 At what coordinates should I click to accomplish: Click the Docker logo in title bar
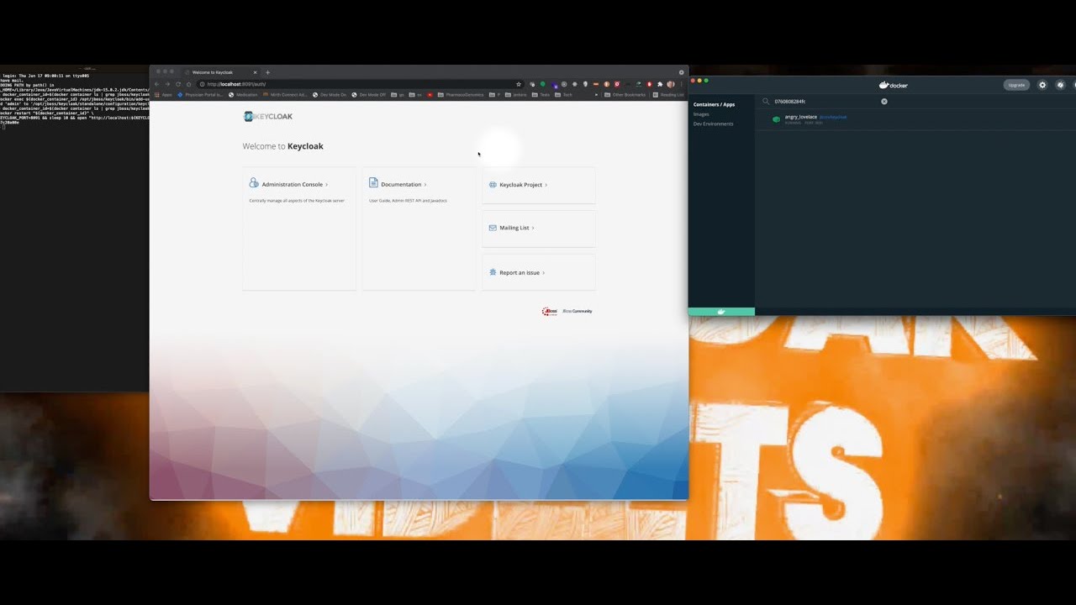coord(893,85)
